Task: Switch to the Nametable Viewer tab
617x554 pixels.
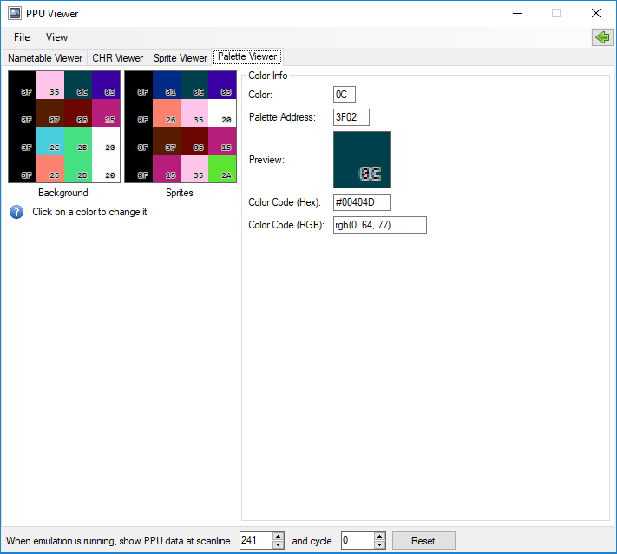Action: click(45, 58)
